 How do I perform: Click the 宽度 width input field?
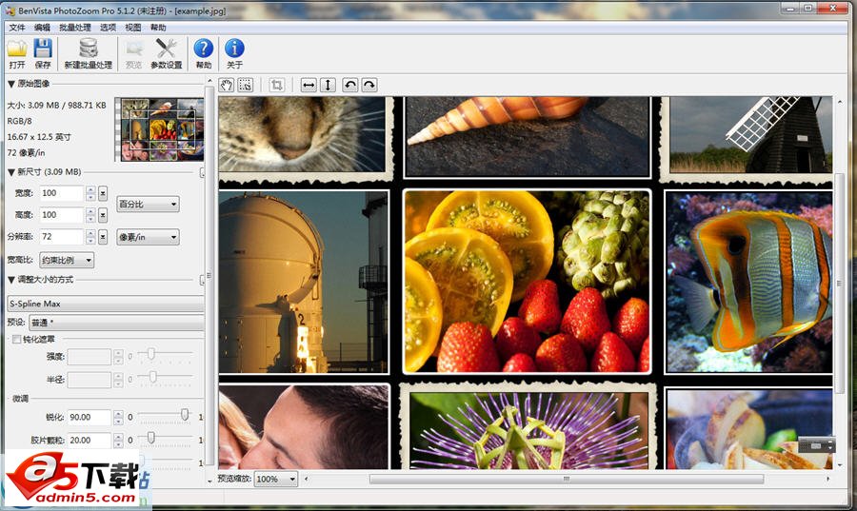coord(61,193)
